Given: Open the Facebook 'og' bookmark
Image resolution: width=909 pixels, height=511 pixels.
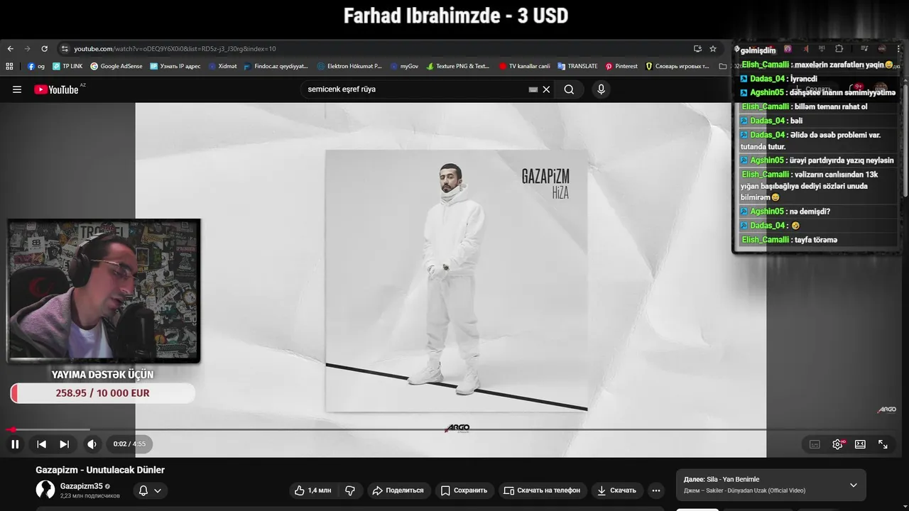Looking at the screenshot, I should tap(36, 66).
